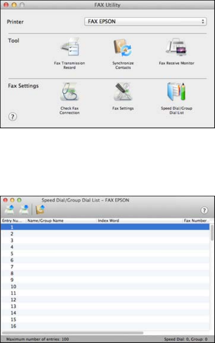Click the FAX Utility help button
Viewport: 215px width, 343px height.
tap(13, 116)
